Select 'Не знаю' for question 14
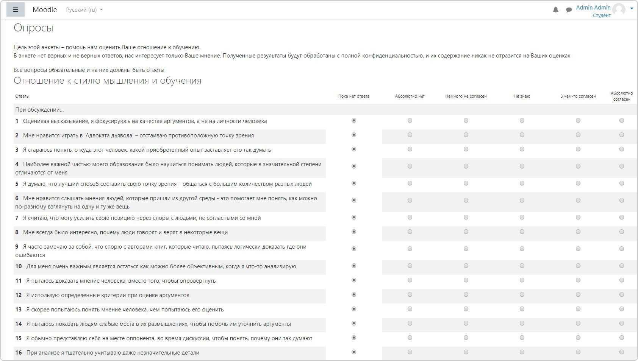The height and width of the screenshot is (361, 638). 522,324
